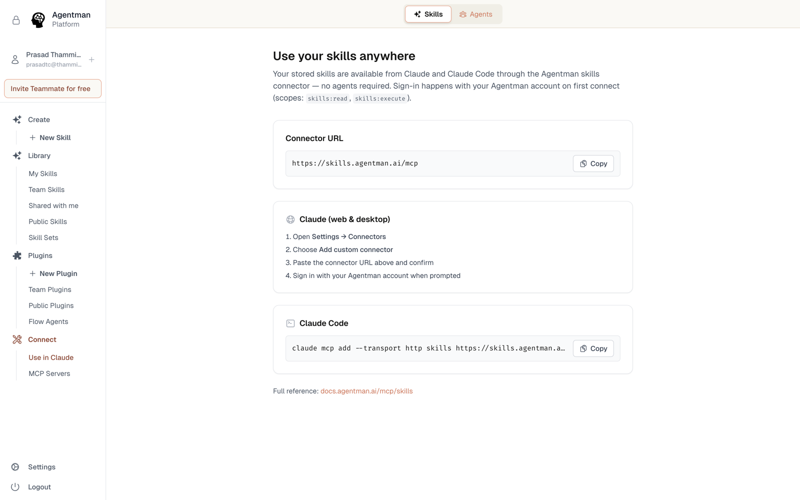Click the prasadtc@thammi... email text

coord(53,64)
